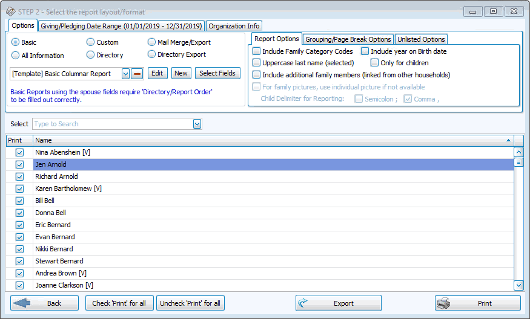Screen dimensions: 530x319
Task: Switch to Grouping/Page Break Options tab
Action: coord(348,39)
